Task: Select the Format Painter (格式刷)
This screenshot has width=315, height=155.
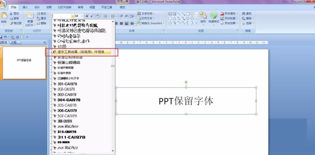Action: tap(15, 23)
